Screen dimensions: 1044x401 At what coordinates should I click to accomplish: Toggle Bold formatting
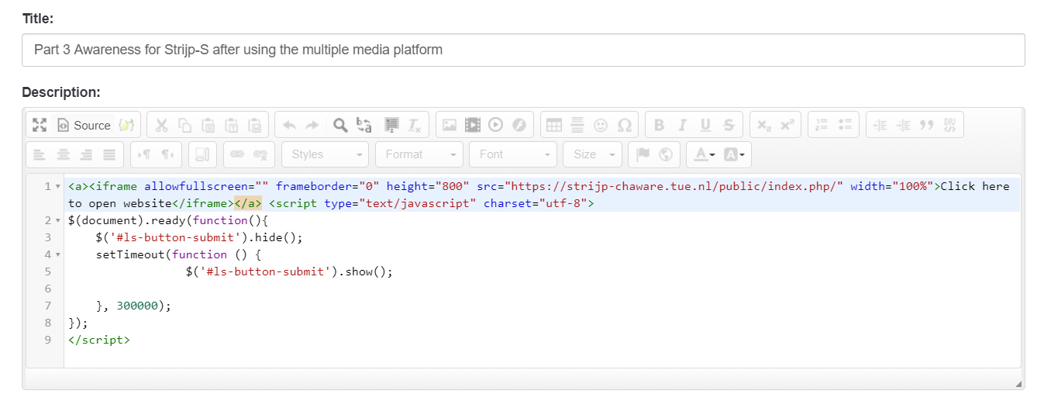tap(659, 125)
